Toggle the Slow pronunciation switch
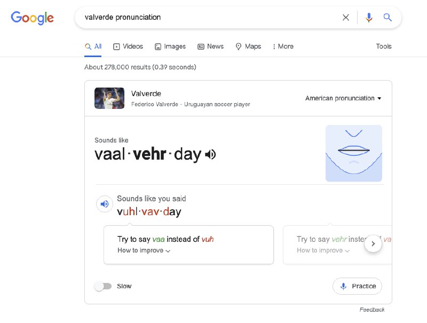Viewport: 427px width, 323px height. click(x=103, y=286)
